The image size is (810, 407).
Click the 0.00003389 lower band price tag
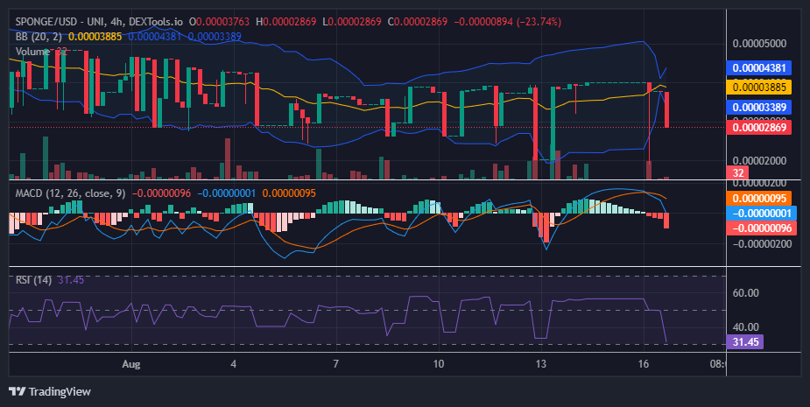coord(758,108)
